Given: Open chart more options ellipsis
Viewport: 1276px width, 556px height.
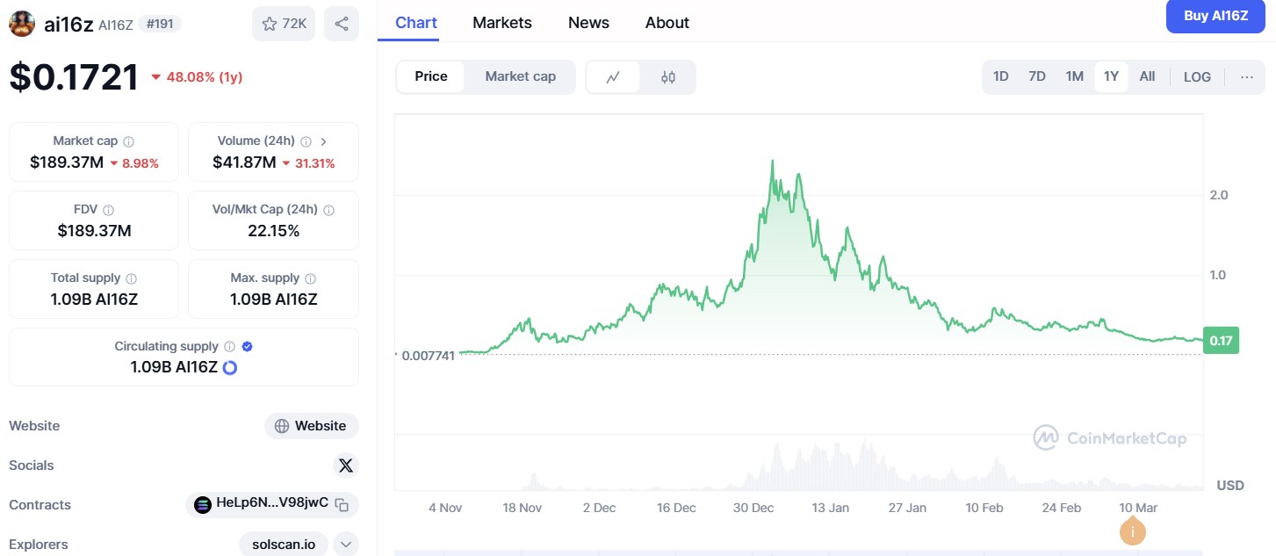Looking at the screenshot, I should (1247, 76).
